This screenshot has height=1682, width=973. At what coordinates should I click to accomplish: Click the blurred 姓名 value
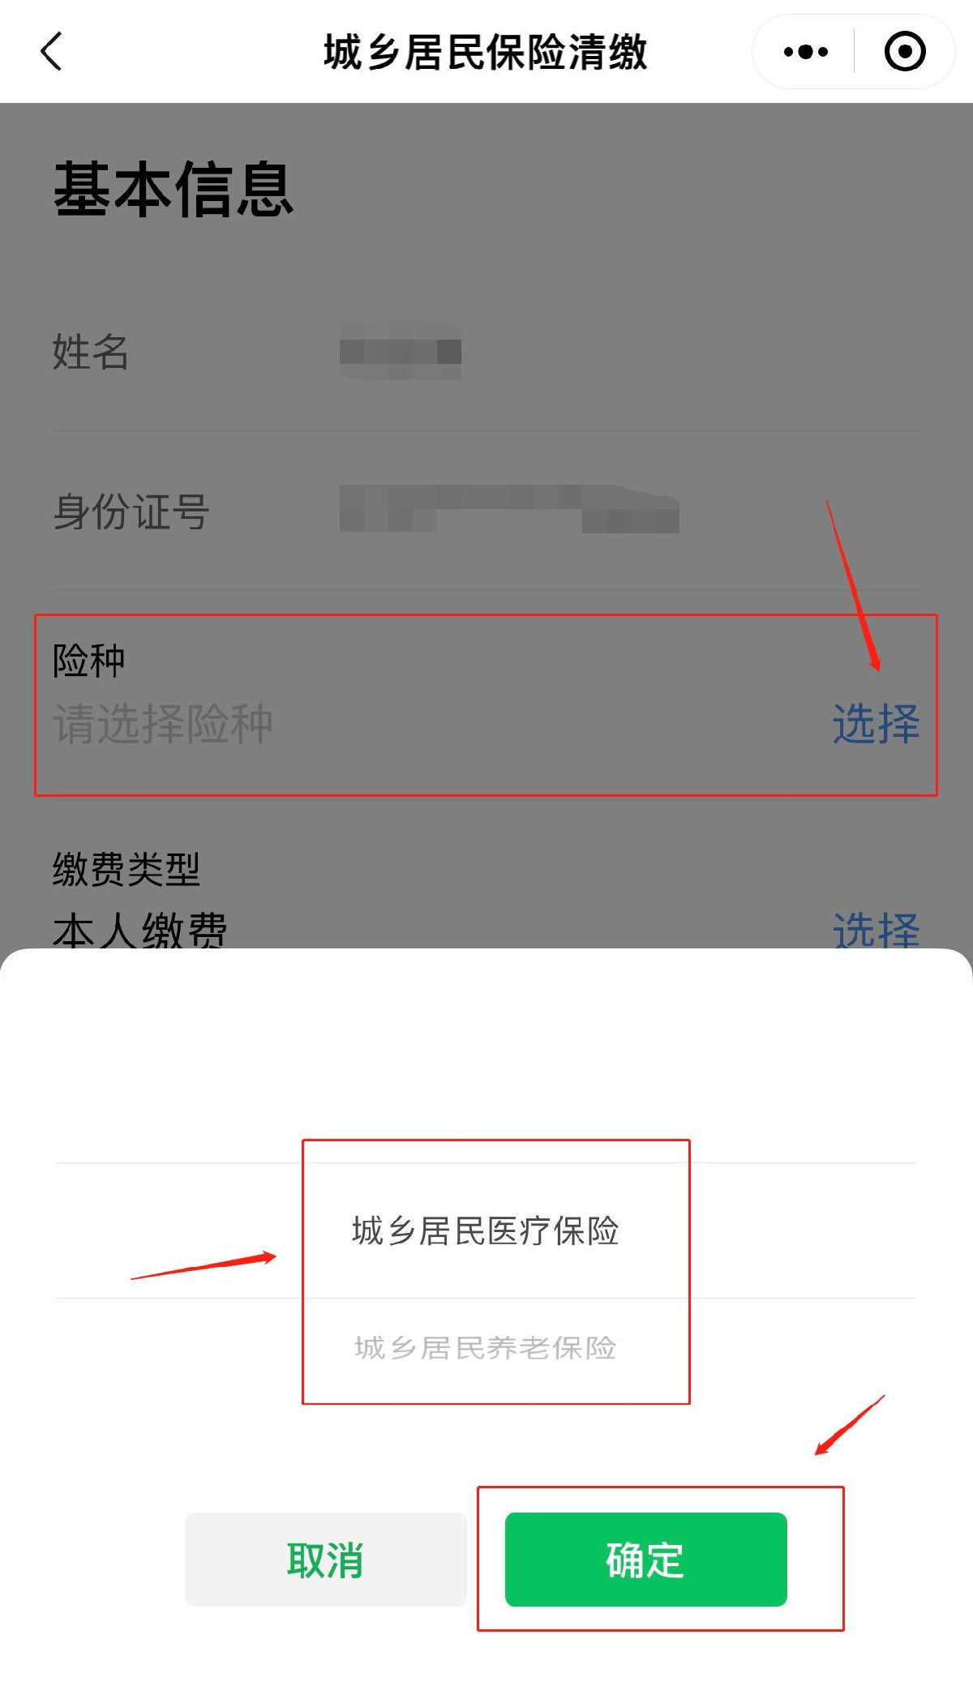pos(401,351)
